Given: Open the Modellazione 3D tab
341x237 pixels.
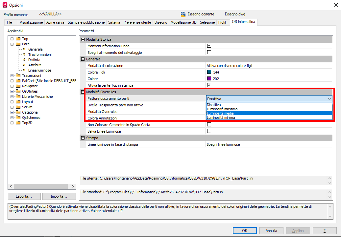Looking at the screenshot, I should 183,22.
